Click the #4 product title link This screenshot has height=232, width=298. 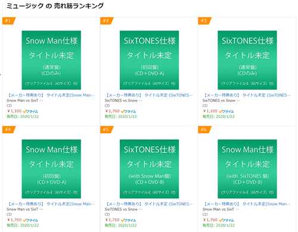(51, 204)
